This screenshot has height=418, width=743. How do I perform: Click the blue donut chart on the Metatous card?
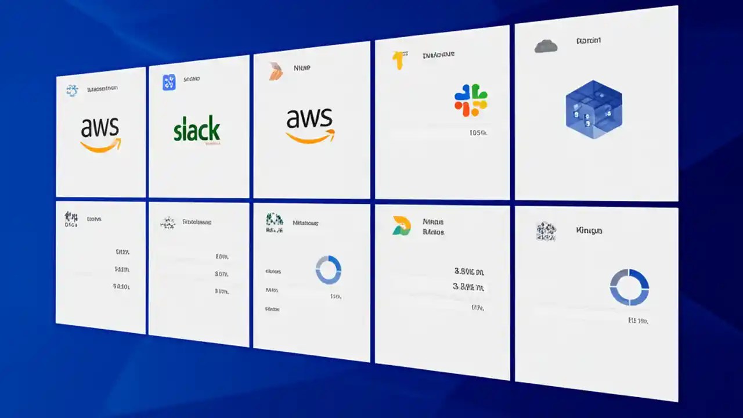(x=329, y=270)
